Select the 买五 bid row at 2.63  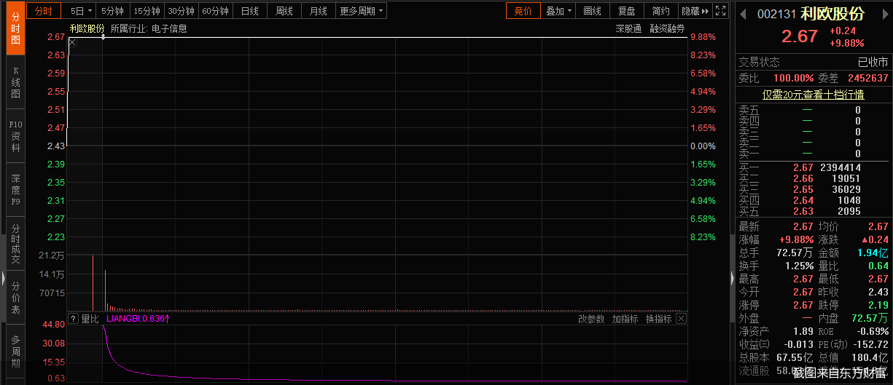(814, 212)
